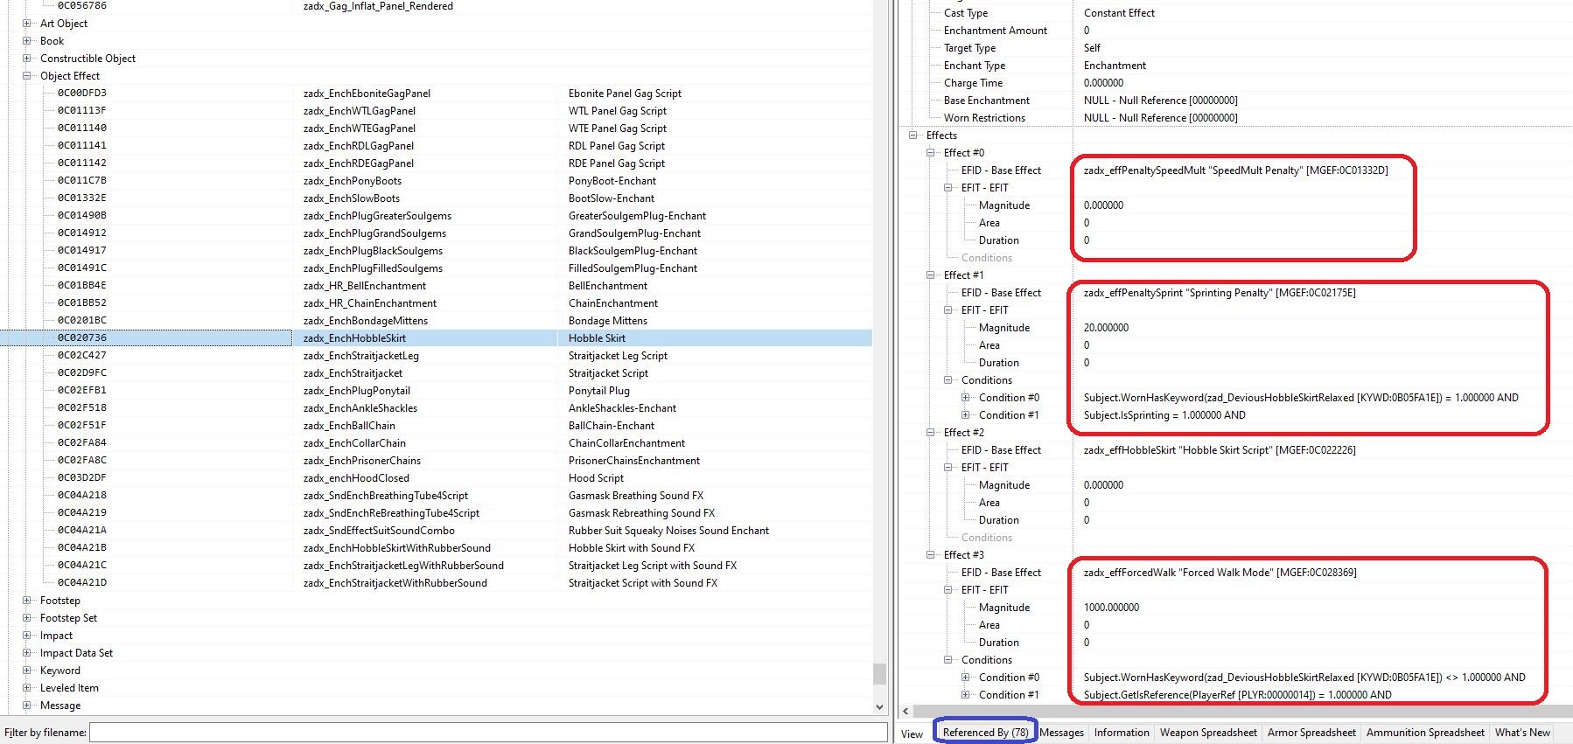Click the Subject.IsSprinting condition value
The width and height of the screenshot is (1573, 744).
coord(1164,415)
